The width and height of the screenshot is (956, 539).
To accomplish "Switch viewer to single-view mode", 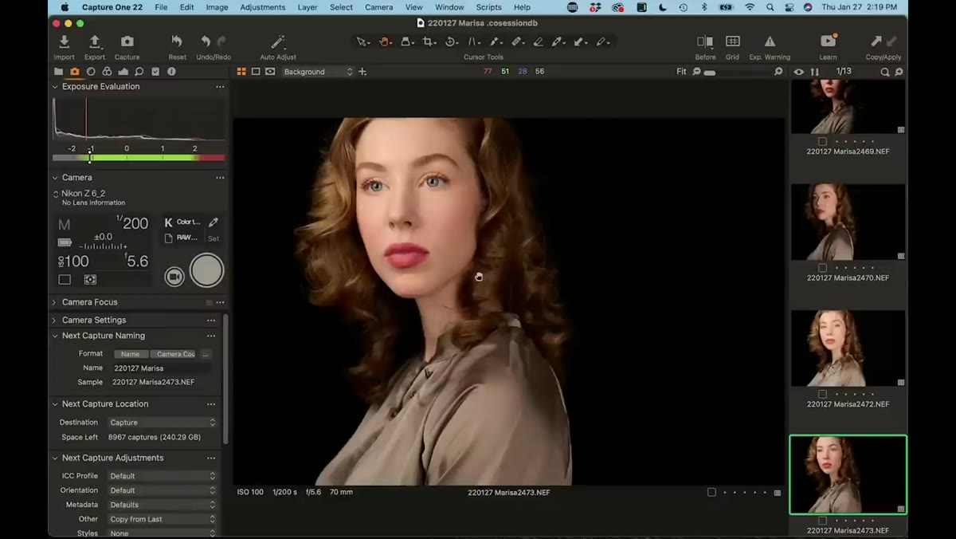I will point(256,72).
